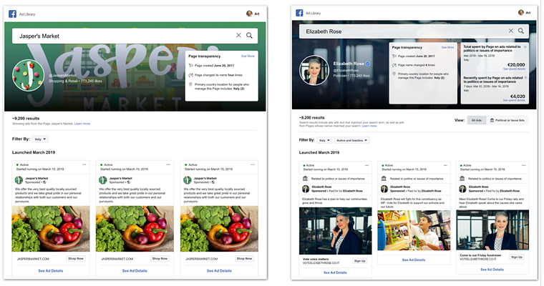The image size is (544, 286).
Task: Click inside the 'Jasper's Market' search field
Action: pyautogui.click(x=135, y=36)
